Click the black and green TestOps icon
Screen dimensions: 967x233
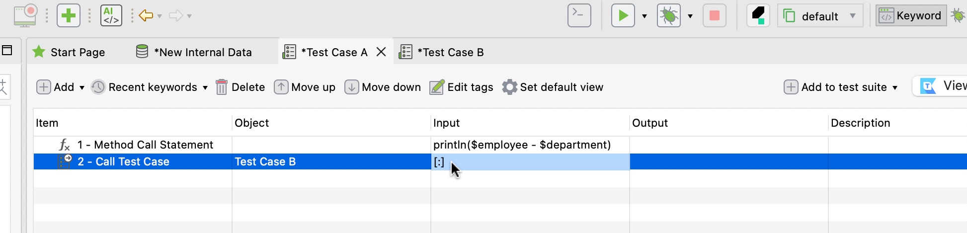[x=758, y=16]
